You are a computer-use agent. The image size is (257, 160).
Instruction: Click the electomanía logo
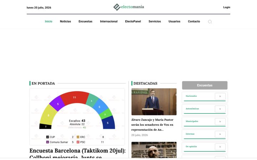tap(128, 7)
